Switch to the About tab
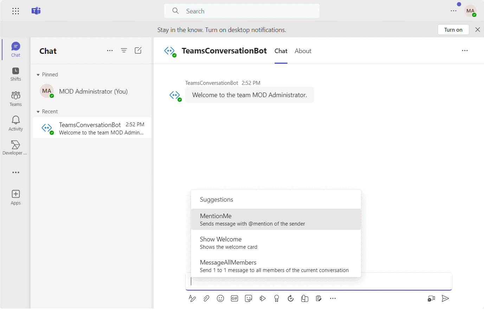Viewport: 484px width, 310px height. click(303, 51)
